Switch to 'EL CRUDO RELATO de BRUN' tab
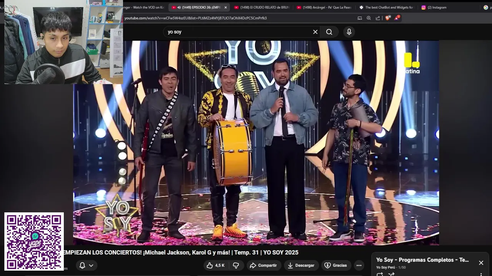Screen dimensions: 492x276 pos(261,7)
